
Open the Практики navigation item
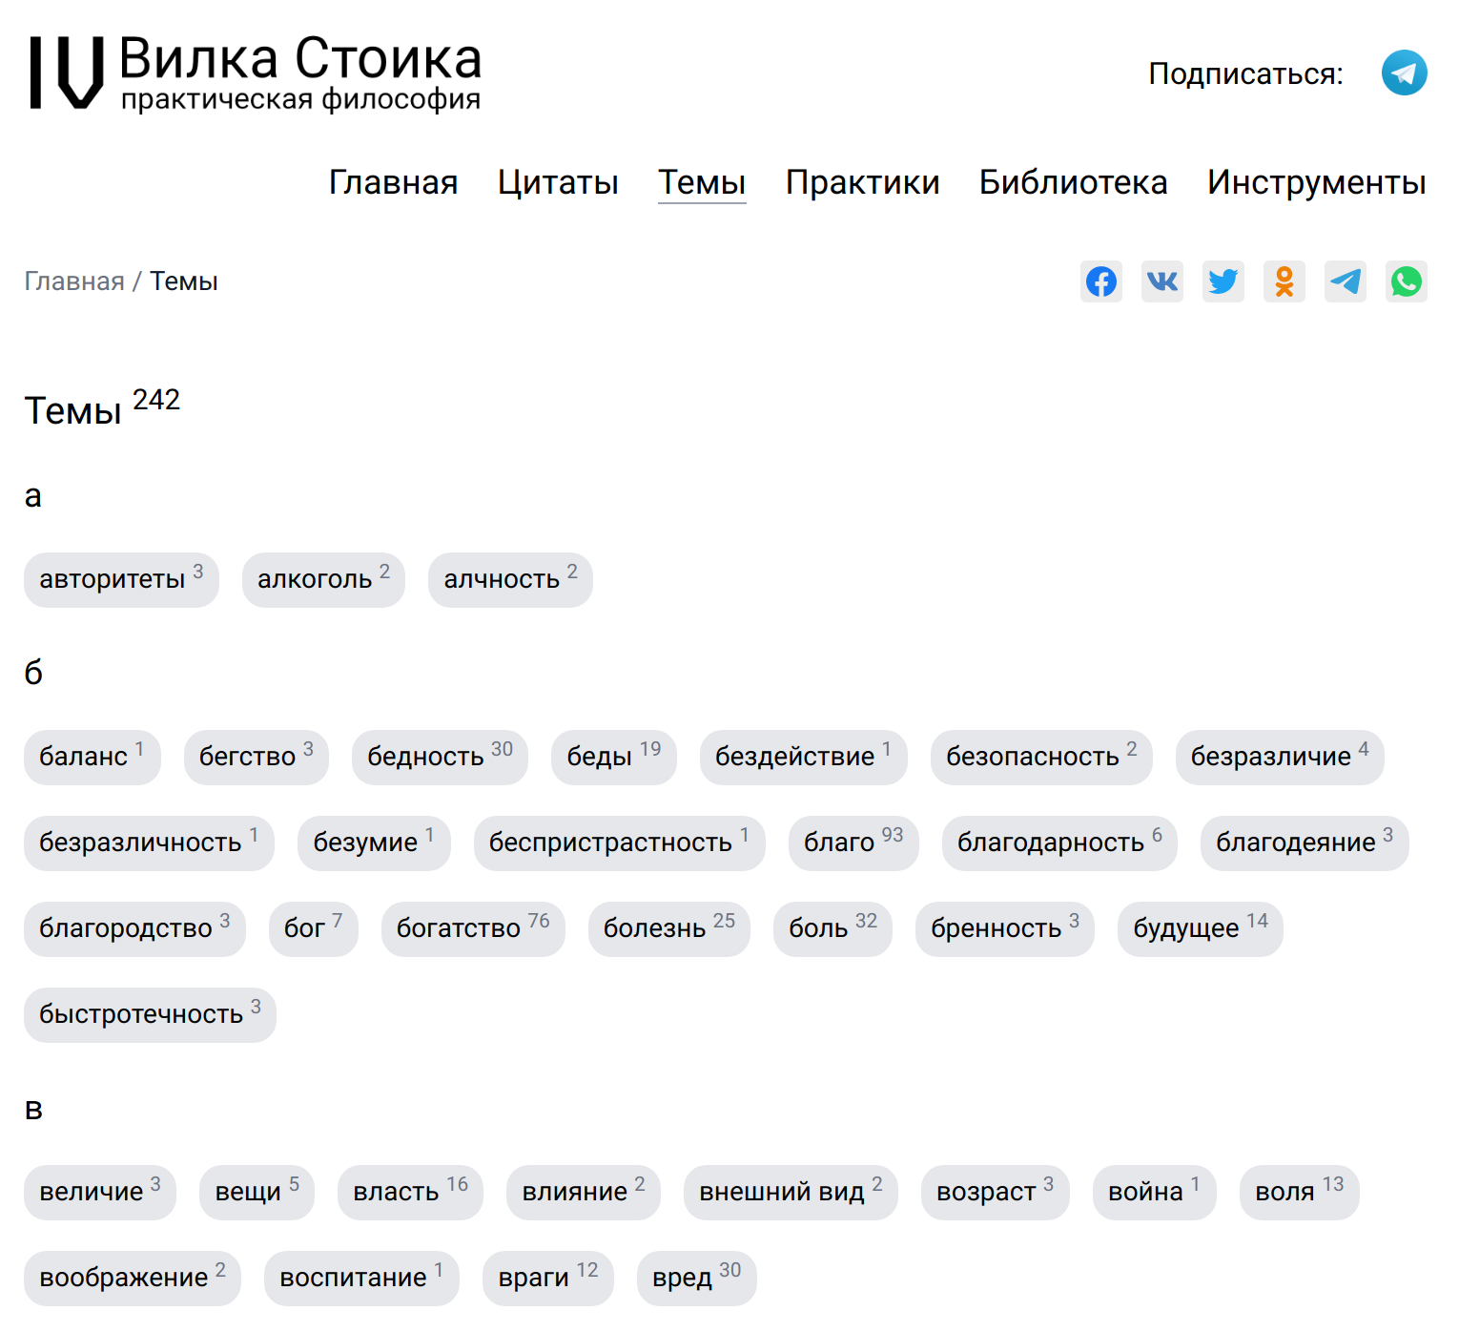tap(862, 182)
